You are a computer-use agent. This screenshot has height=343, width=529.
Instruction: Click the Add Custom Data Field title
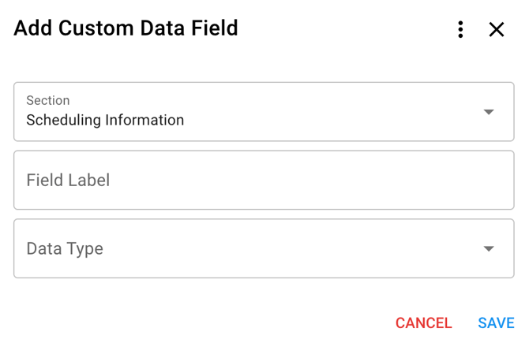tap(126, 28)
